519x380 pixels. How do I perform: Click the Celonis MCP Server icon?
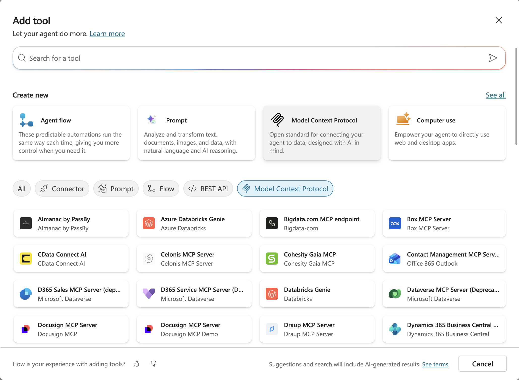(x=149, y=259)
